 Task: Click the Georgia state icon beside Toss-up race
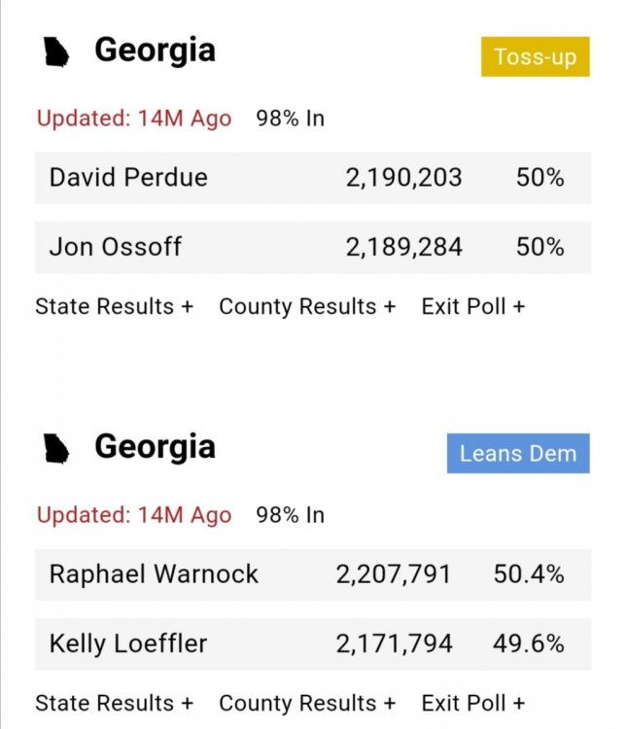click(x=58, y=52)
